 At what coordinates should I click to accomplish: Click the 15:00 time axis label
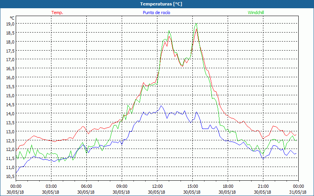[192, 186]
